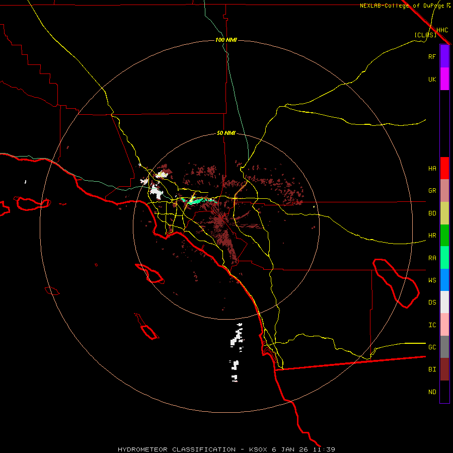Click the pink IC legend swatch

point(444,325)
